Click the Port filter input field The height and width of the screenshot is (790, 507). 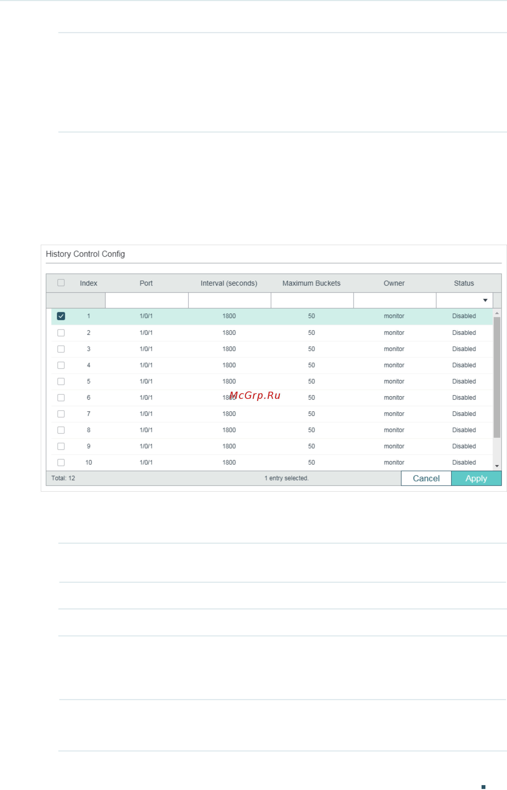147,300
